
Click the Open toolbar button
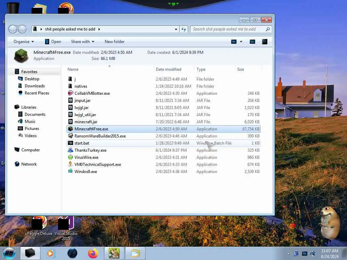coord(53,42)
